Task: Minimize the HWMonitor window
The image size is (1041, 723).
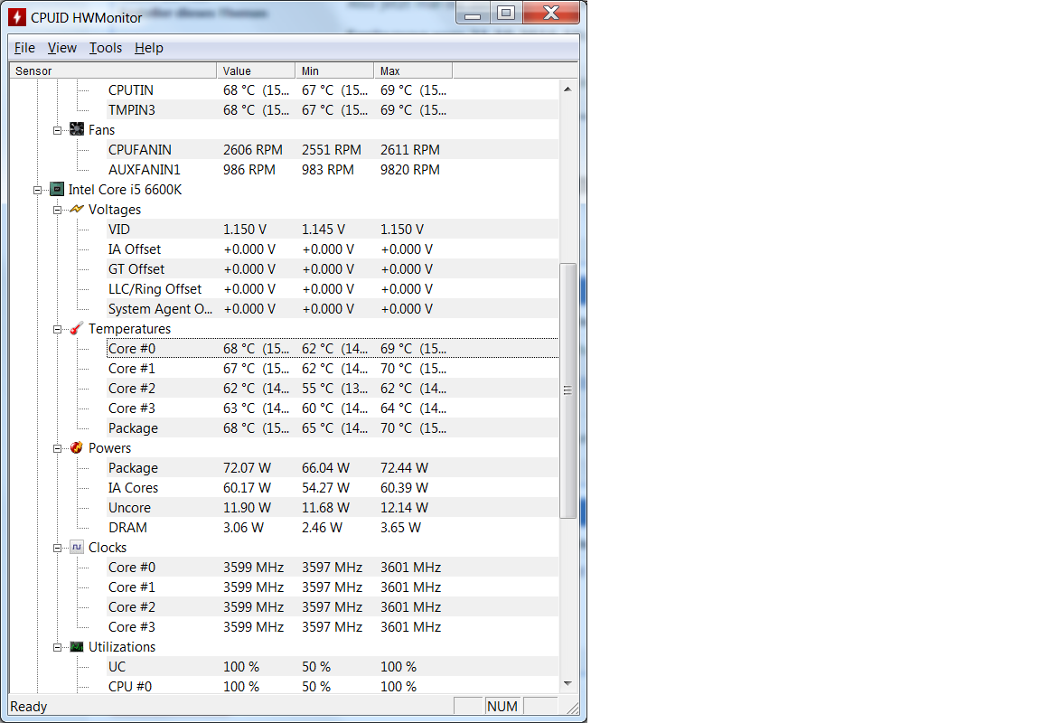Action: (x=473, y=13)
